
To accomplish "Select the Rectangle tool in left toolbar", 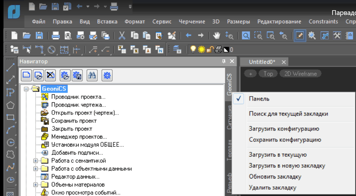I will click(x=10, y=117).
